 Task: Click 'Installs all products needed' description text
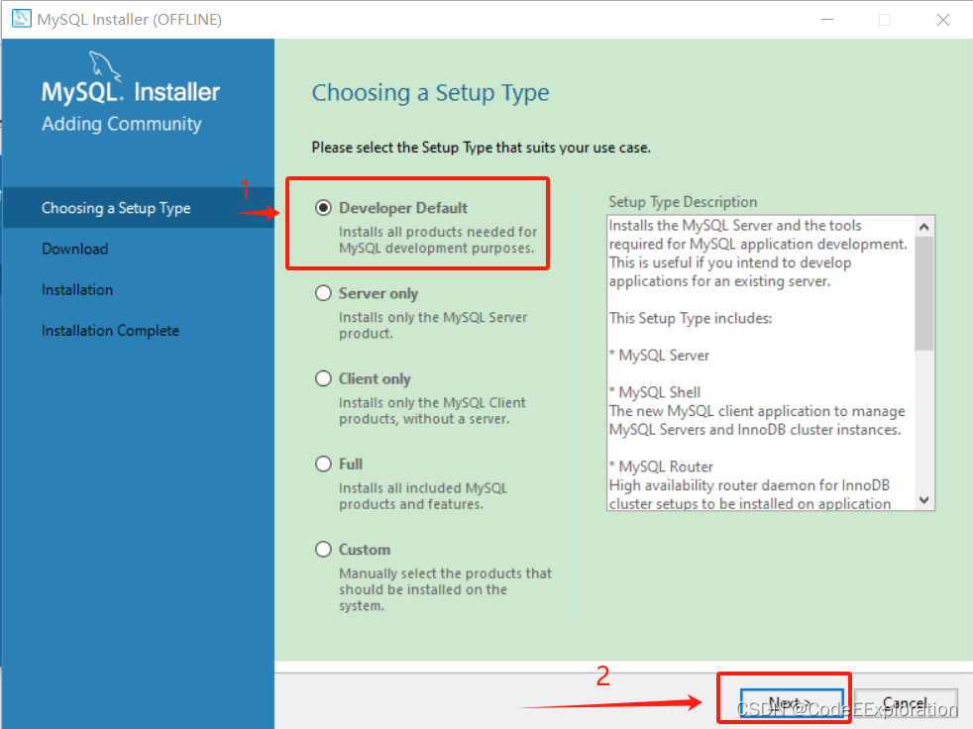tap(438, 240)
